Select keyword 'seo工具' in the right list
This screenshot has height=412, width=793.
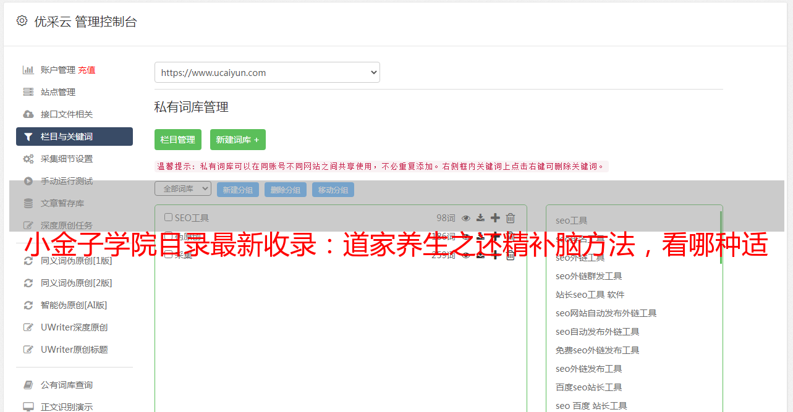click(x=572, y=221)
